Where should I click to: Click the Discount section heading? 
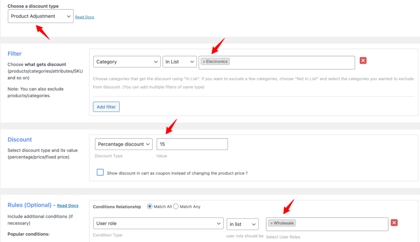[x=20, y=139]
